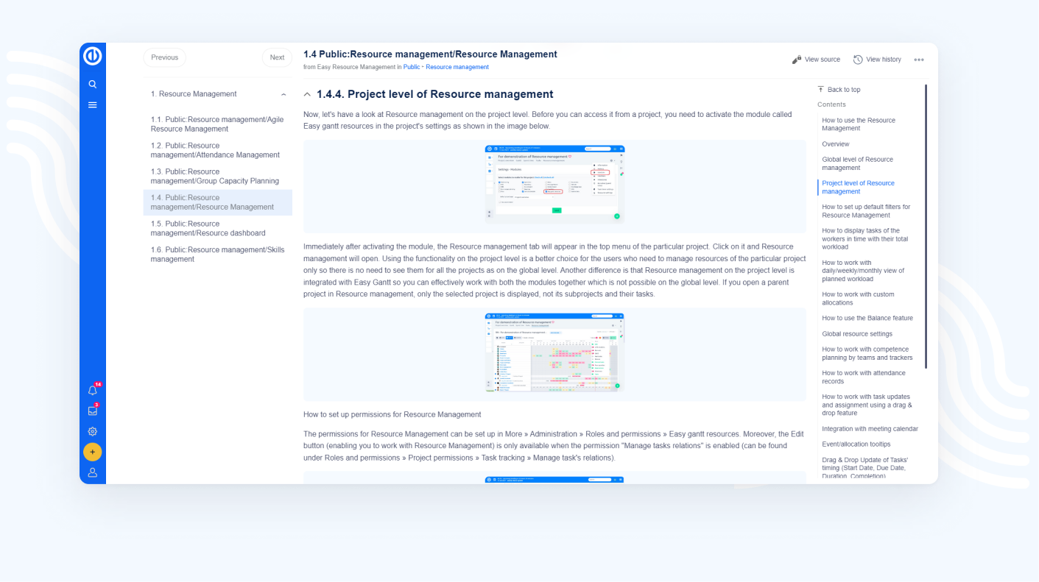This screenshot has height=582, width=1039.
Task: Open the three-dot more options menu
Action: pos(919,60)
